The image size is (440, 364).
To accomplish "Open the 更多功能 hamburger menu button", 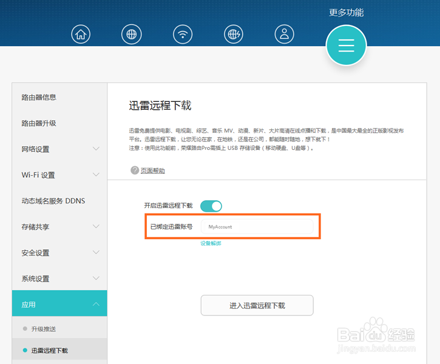I will pyautogui.click(x=347, y=45).
